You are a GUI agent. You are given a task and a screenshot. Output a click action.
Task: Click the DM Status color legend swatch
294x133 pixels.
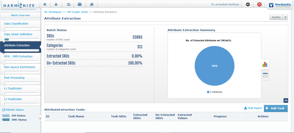6,116
